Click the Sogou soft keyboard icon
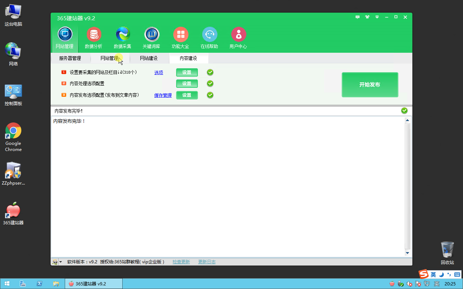 (457, 275)
